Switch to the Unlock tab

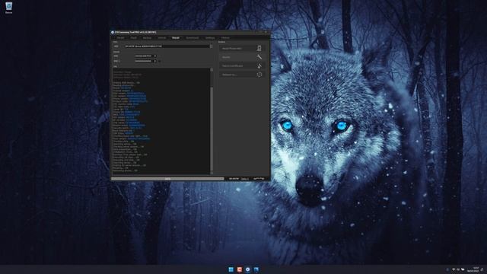tap(162, 38)
